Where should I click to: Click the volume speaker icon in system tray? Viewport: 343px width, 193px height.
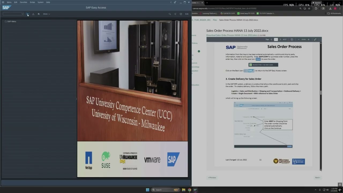point(328,190)
